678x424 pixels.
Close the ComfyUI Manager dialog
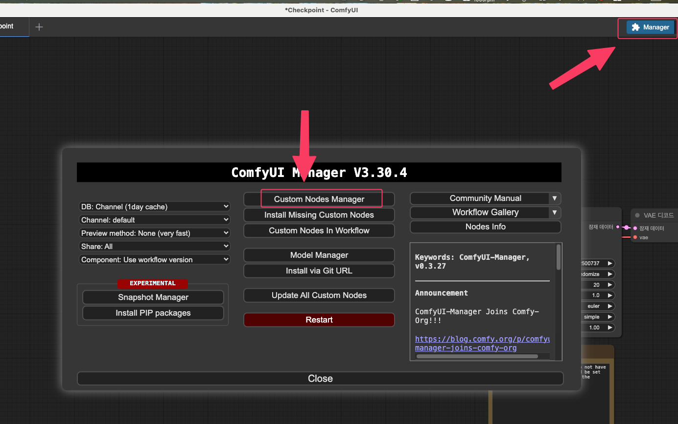[320, 378]
